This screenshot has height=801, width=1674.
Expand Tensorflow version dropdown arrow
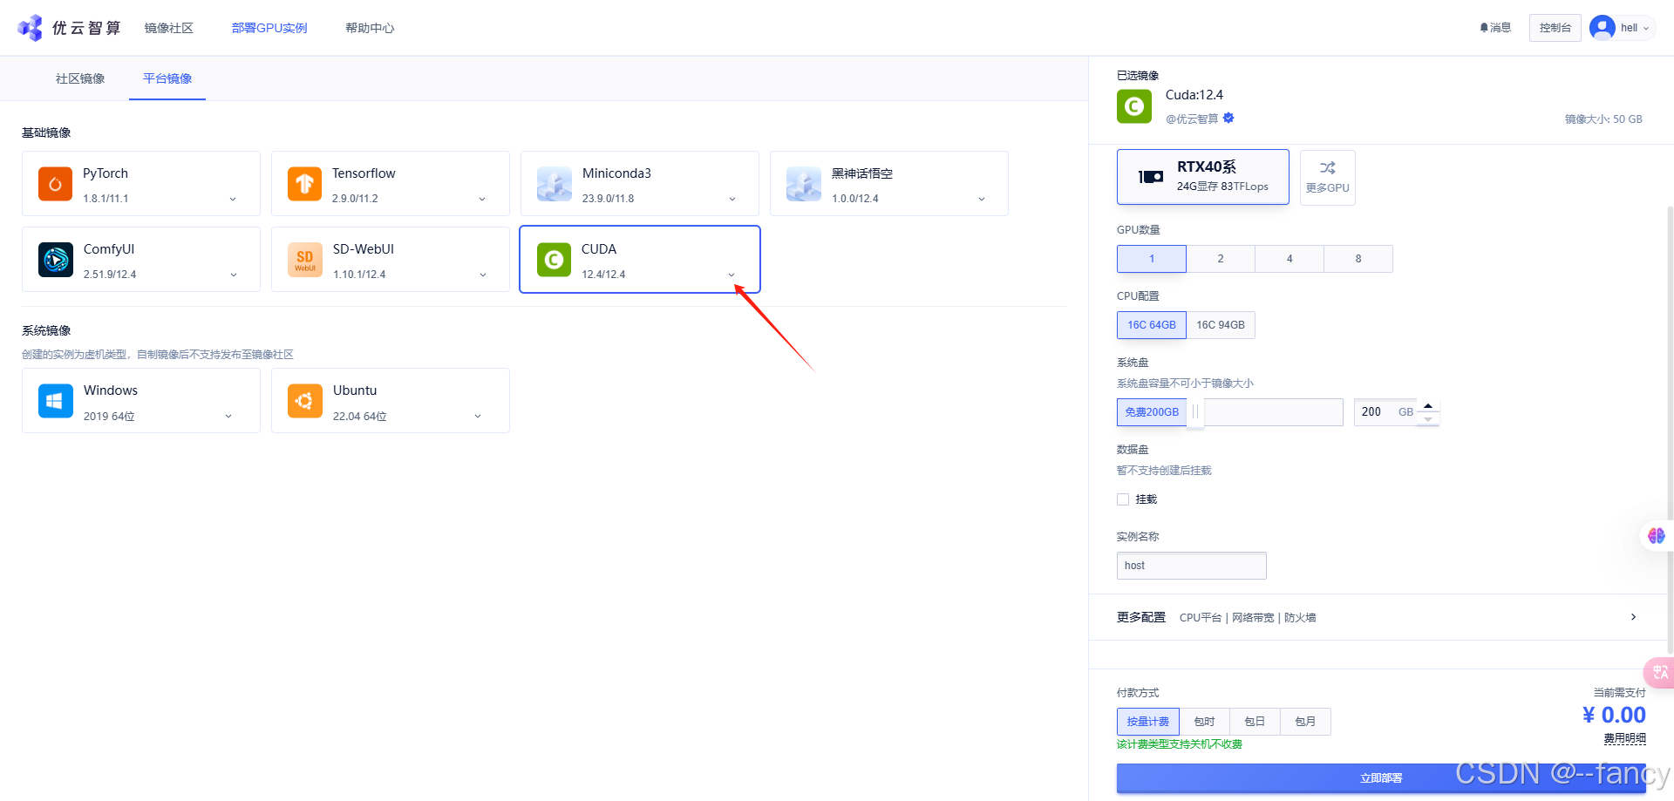coord(482,200)
